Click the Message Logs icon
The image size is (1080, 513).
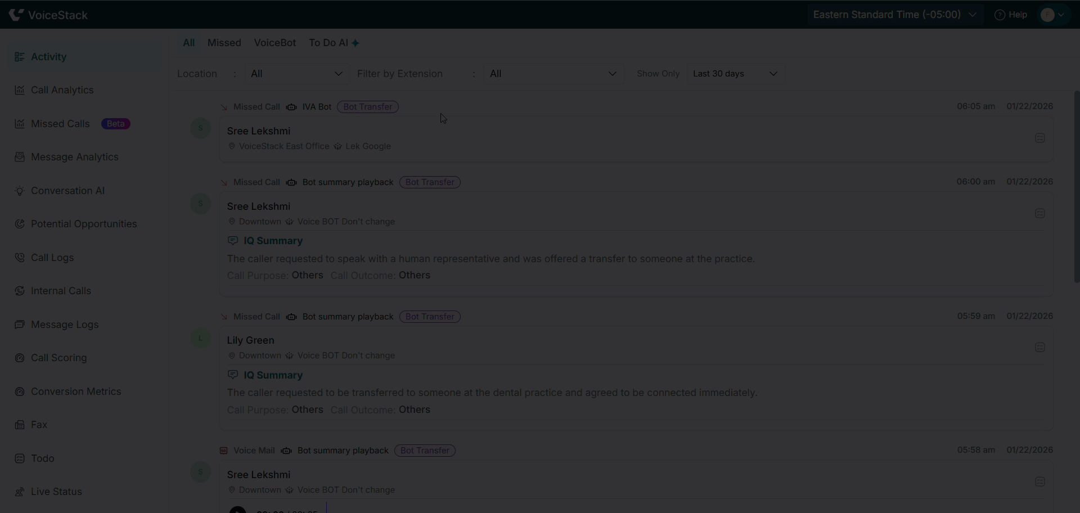point(20,325)
